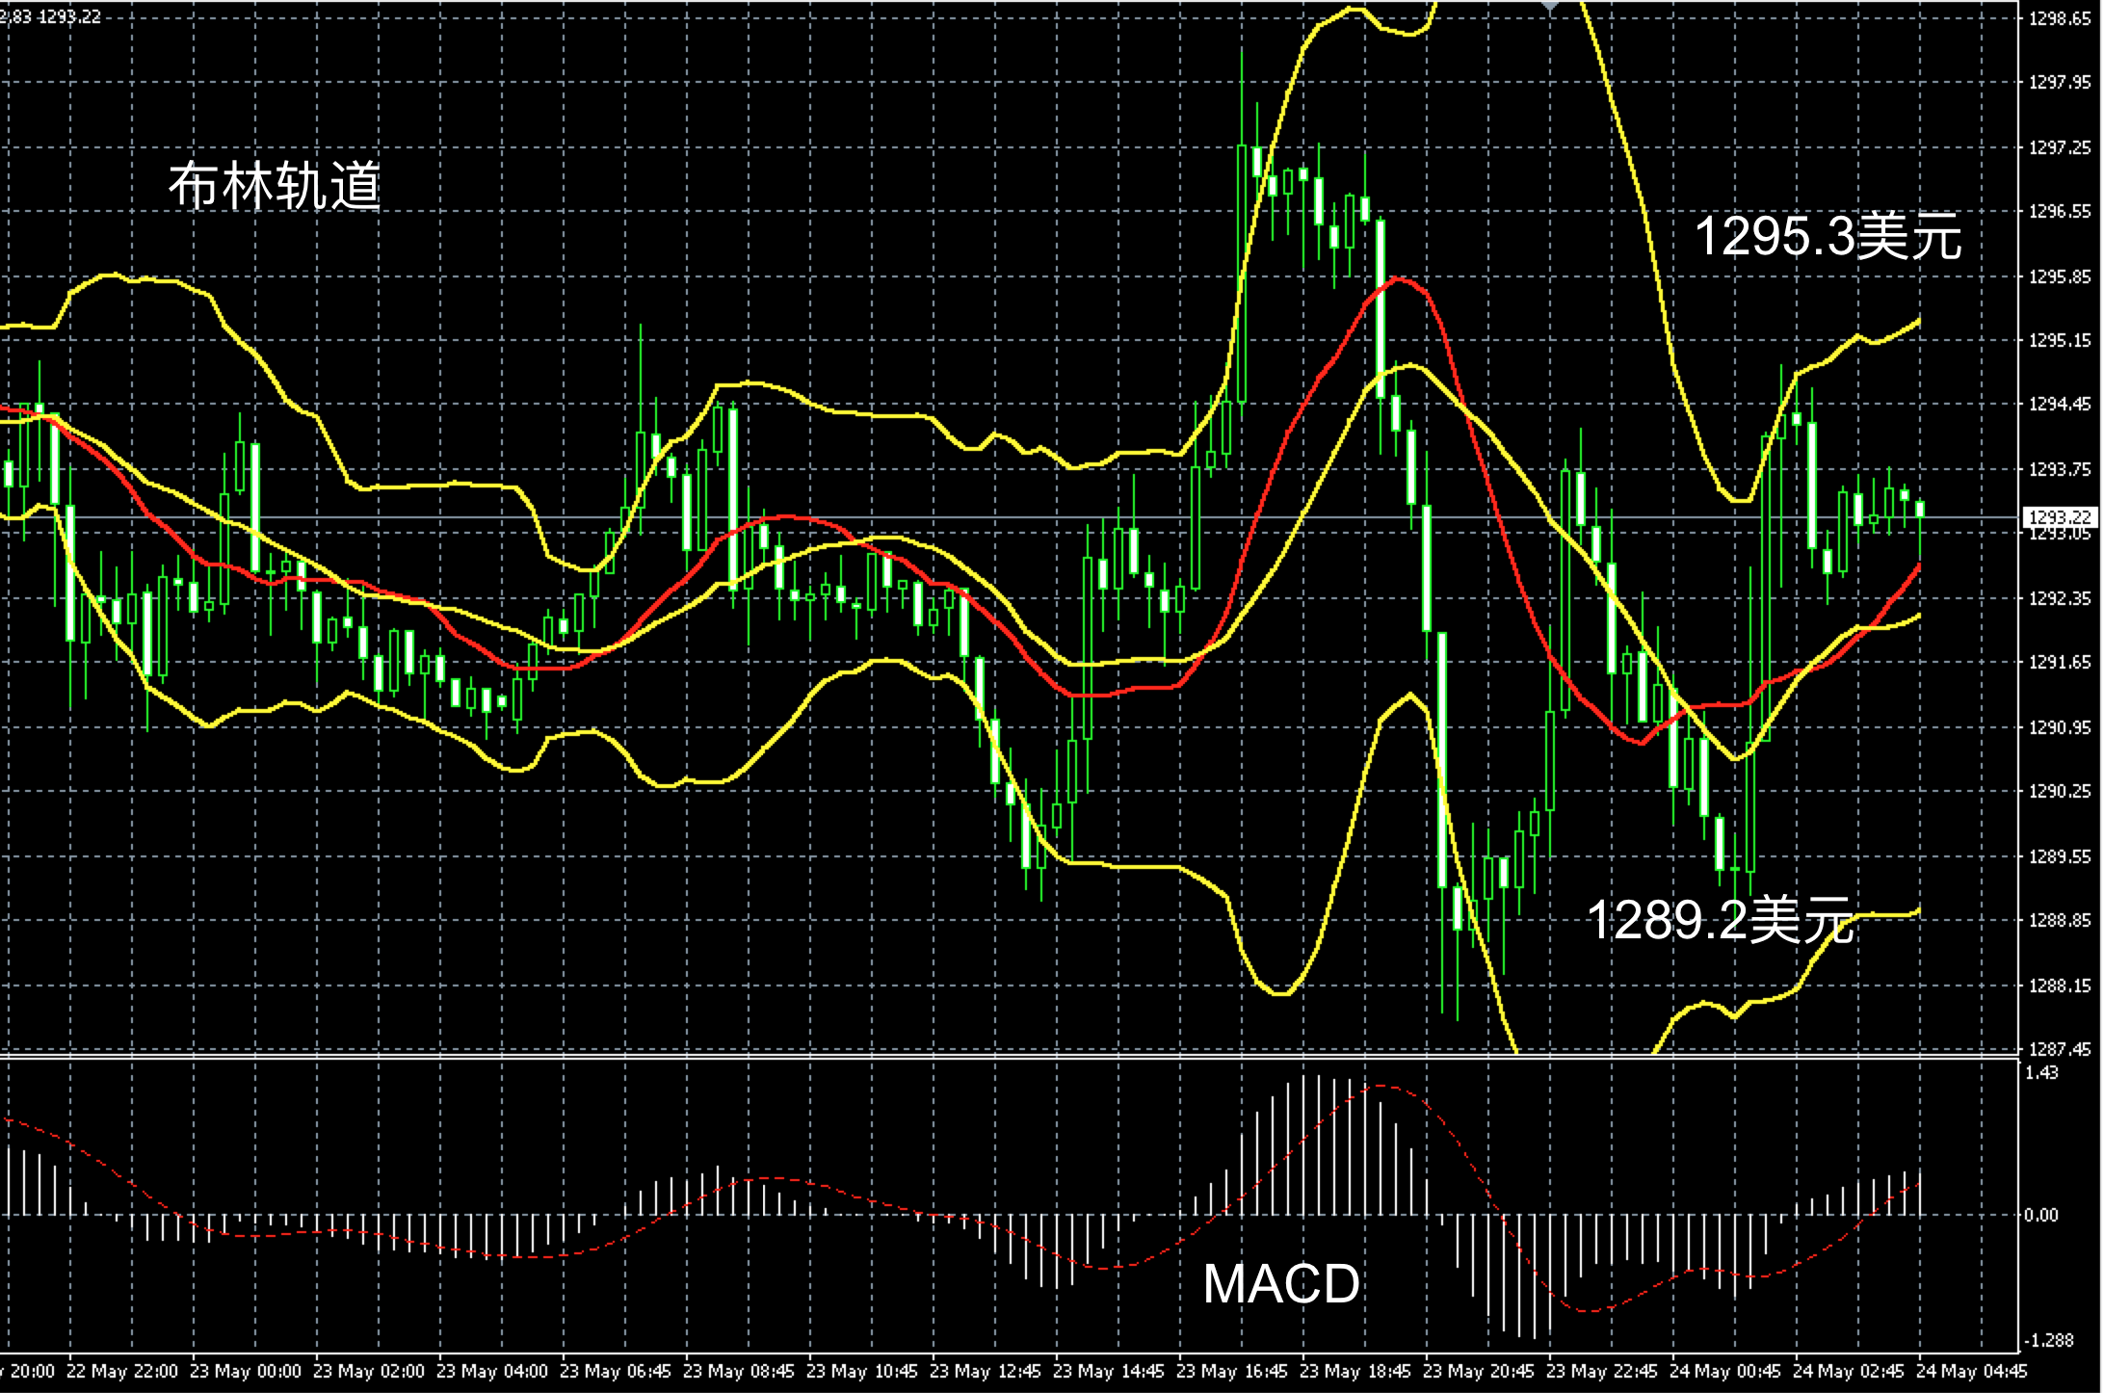Click the OHLC quote text at top-left
Viewport: 2104px width, 1393px height.
click(50, 16)
